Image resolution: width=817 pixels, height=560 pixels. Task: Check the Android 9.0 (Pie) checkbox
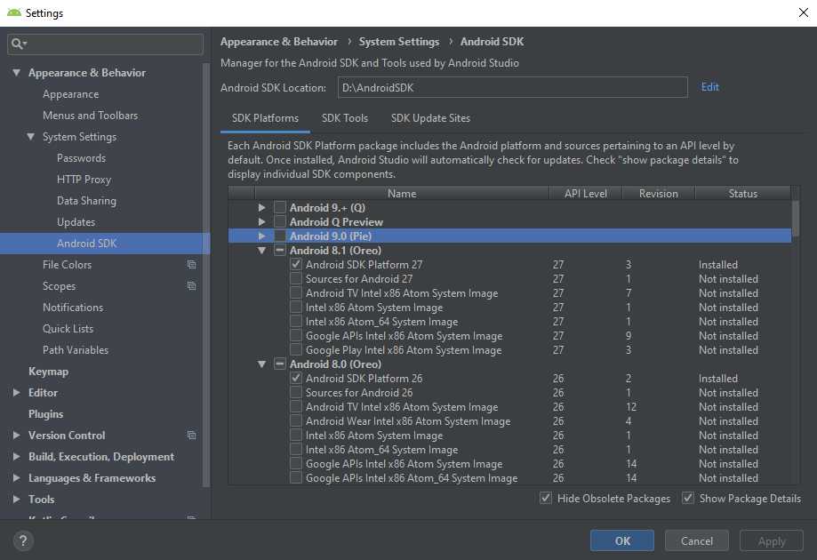pyautogui.click(x=280, y=236)
